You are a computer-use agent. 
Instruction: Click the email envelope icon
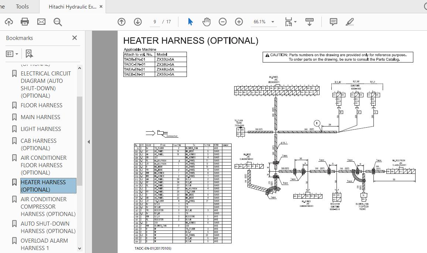point(41,22)
